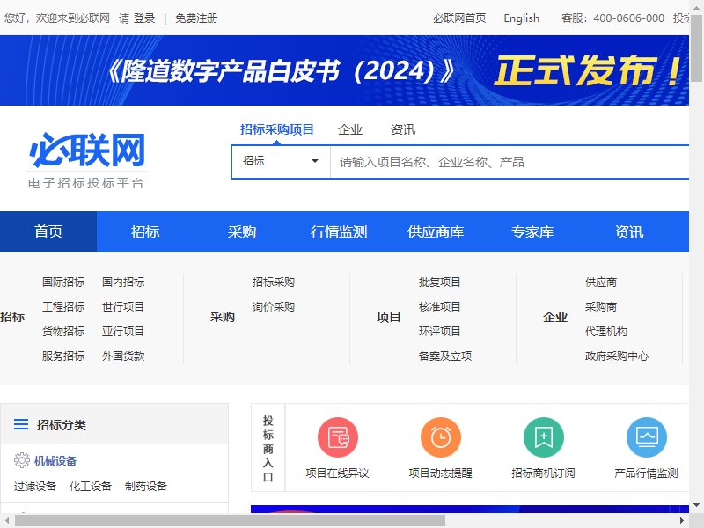The height and width of the screenshot is (528, 704).
Task: Open 专家库 navigation item
Action: [x=532, y=231]
